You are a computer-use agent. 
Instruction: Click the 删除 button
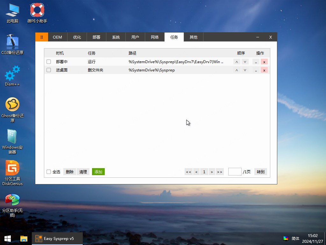click(x=70, y=172)
